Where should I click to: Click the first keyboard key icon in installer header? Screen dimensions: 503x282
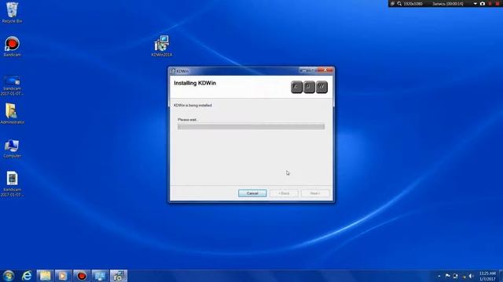click(296, 87)
